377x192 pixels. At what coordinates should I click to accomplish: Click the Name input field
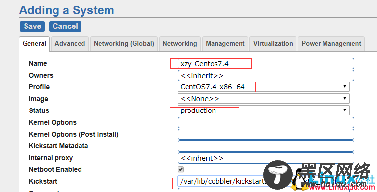(x=266, y=64)
